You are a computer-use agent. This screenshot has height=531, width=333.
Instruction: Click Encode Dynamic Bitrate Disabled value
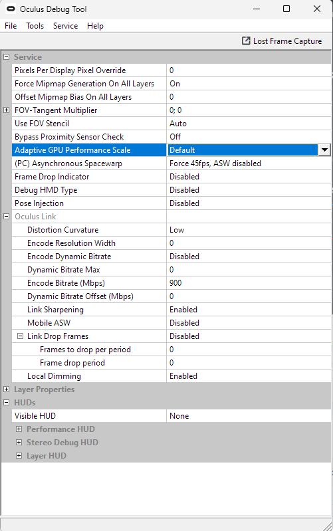coord(249,257)
